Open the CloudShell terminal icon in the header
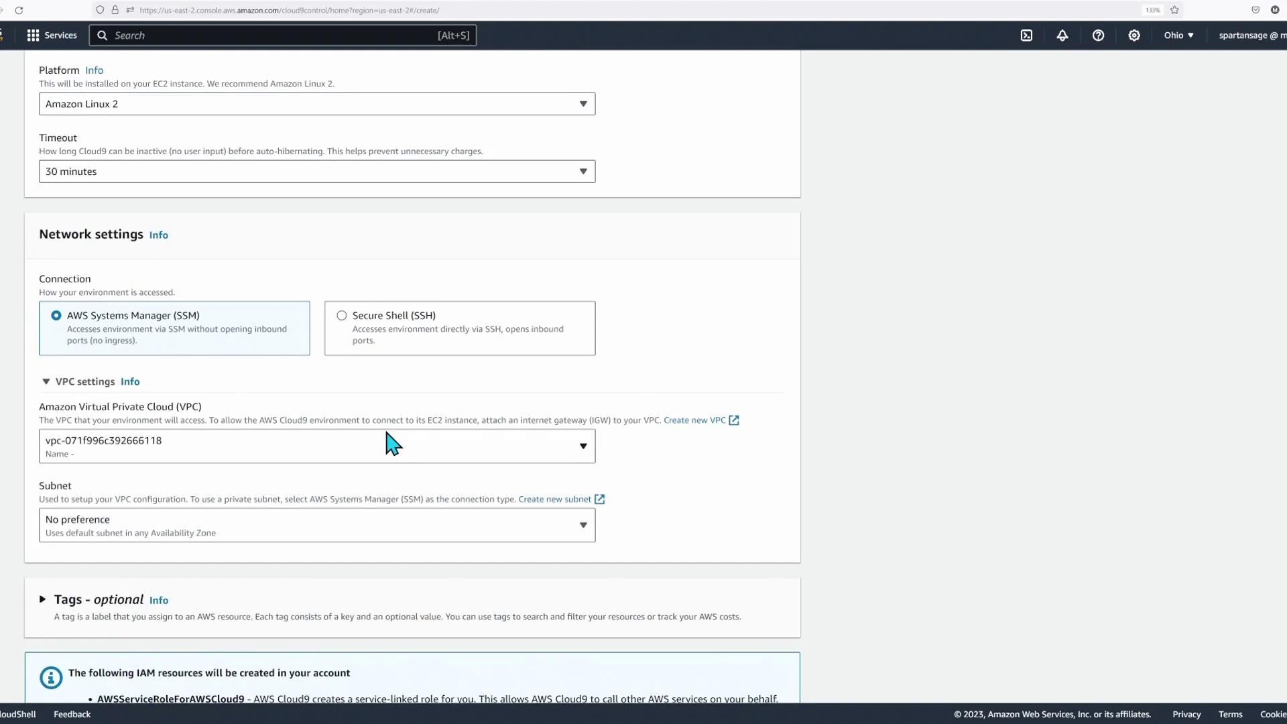This screenshot has height=724, width=1287. [1026, 36]
